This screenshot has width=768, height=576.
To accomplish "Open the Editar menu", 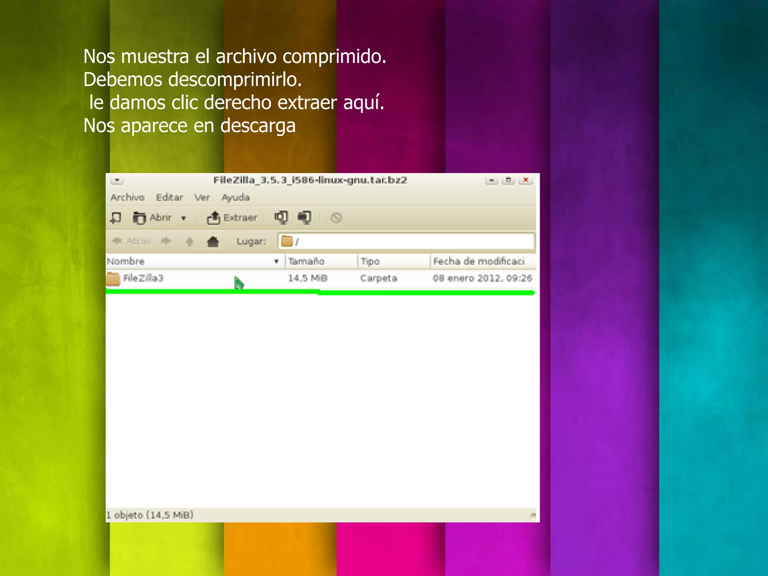I will tap(169, 197).
